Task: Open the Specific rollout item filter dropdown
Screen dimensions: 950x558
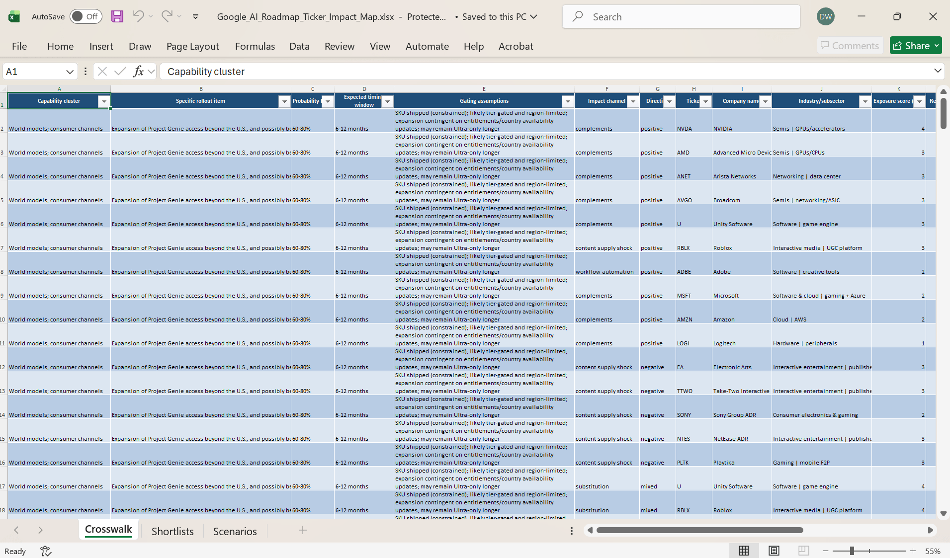Action: pos(284,101)
